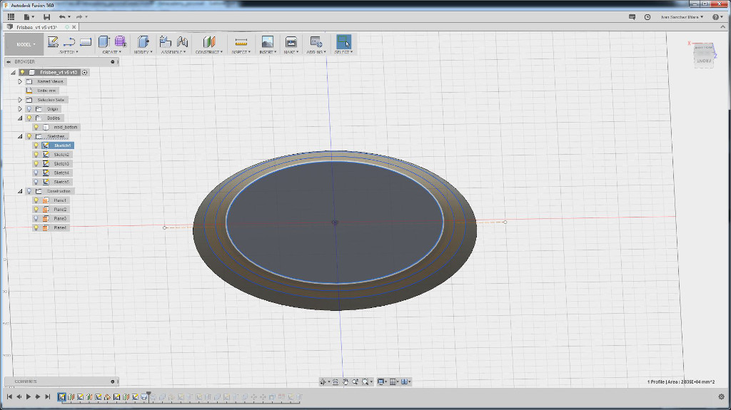Image resolution: width=731 pixels, height=410 pixels.
Task: Choose the purple Create Form tool
Action: tap(120, 41)
